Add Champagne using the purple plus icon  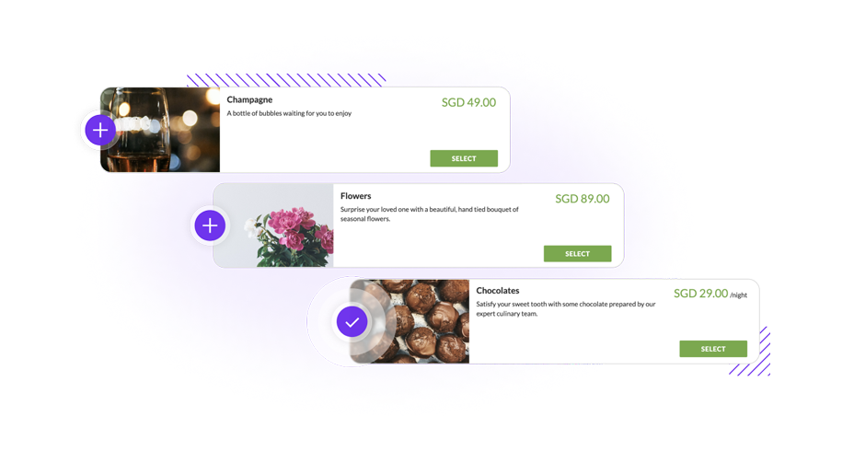[100, 130]
